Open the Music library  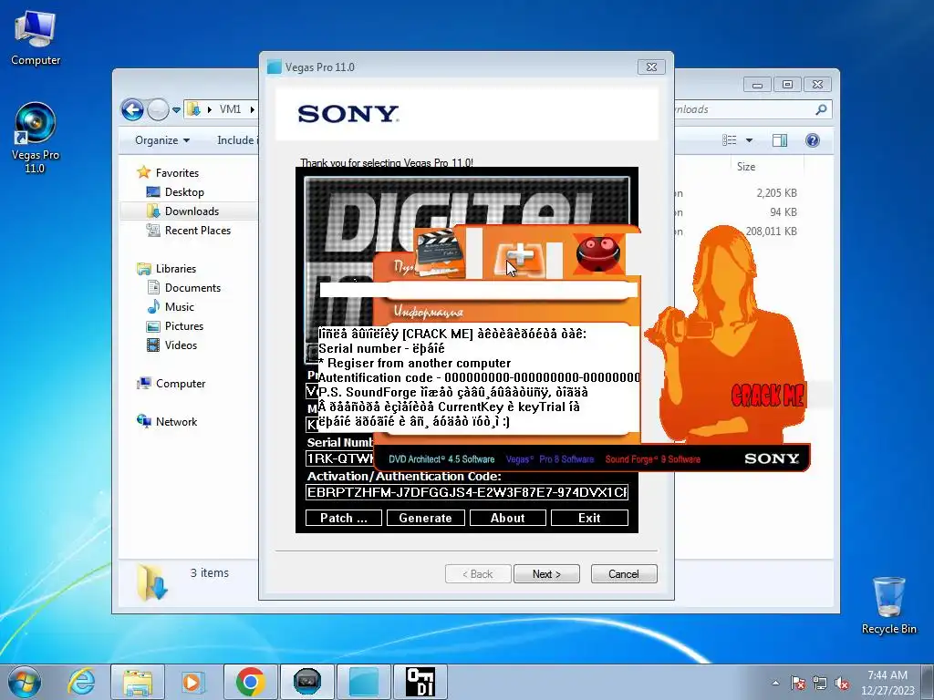[180, 306]
